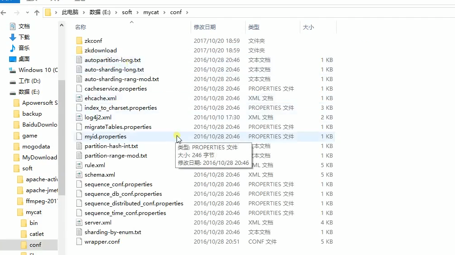The width and height of the screenshot is (455, 255).
Task: Select the zkdownload folder icon
Action: pyautogui.click(x=79, y=50)
